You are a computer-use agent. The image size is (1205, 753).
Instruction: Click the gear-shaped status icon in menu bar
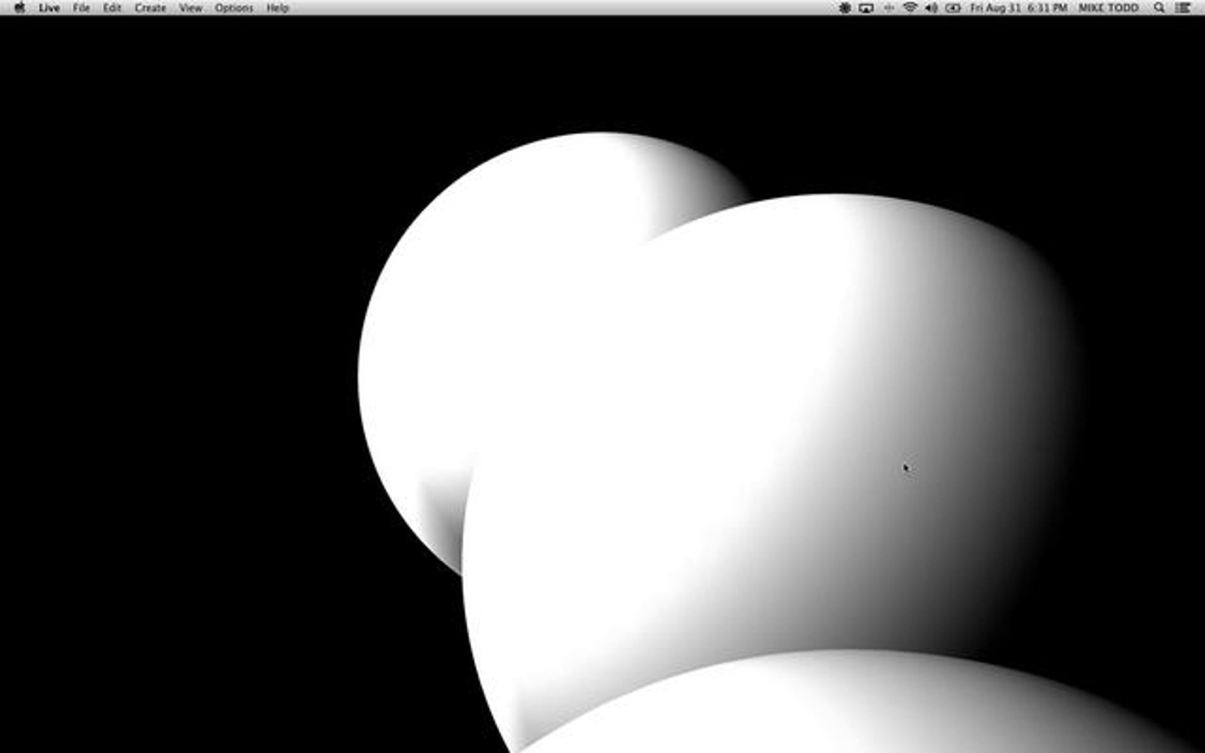pyautogui.click(x=845, y=8)
